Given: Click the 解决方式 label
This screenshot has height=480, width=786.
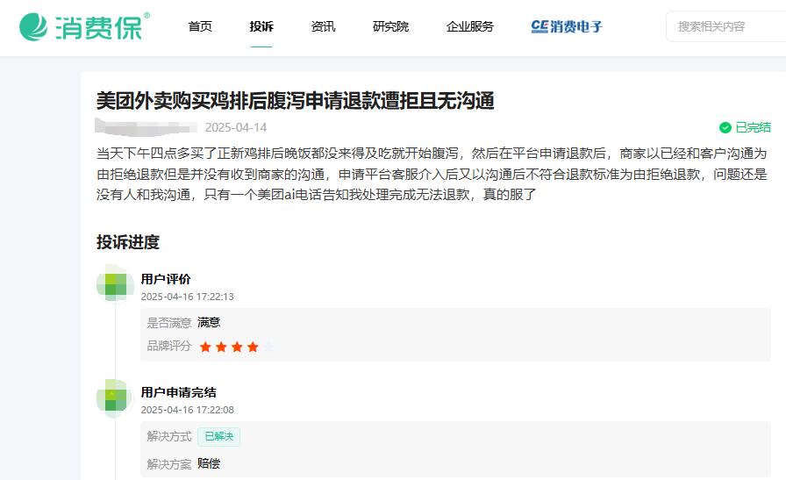Looking at the screenshot, I should [169, 436].
